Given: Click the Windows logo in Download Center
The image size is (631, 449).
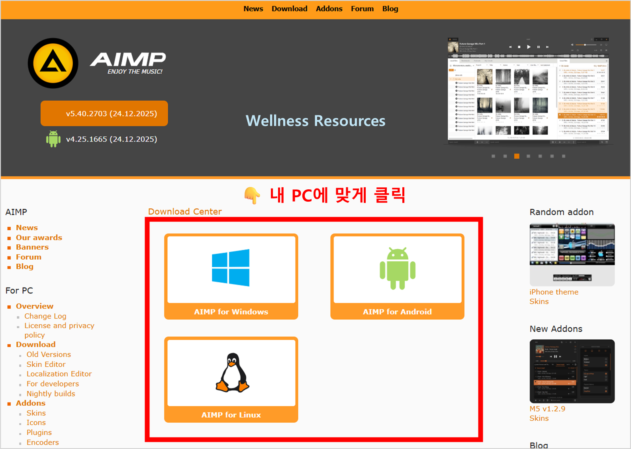Looking at the screenshot, I should click(x=231, y=268).
